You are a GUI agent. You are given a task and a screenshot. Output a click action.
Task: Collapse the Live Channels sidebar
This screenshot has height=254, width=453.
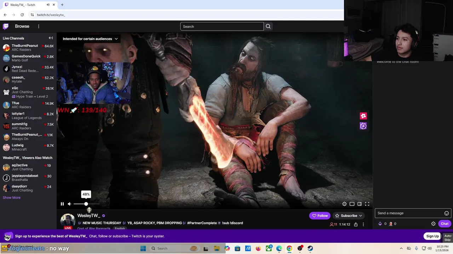point(51,38)
